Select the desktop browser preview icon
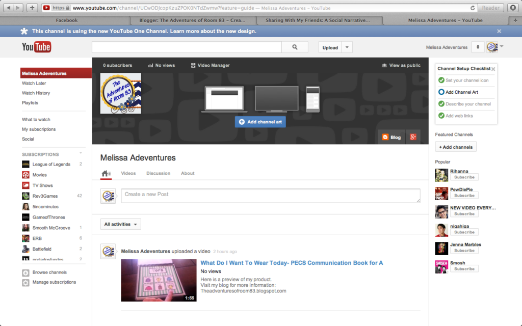This screenshot has height=326, width=522. click(x=224, y=99)
